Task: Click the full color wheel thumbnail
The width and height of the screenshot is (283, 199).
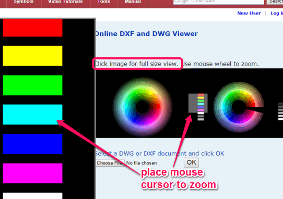Action: pos(143,107)
